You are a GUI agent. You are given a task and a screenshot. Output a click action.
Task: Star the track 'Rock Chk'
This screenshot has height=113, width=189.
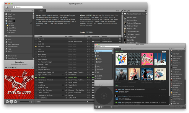(36, 44)
